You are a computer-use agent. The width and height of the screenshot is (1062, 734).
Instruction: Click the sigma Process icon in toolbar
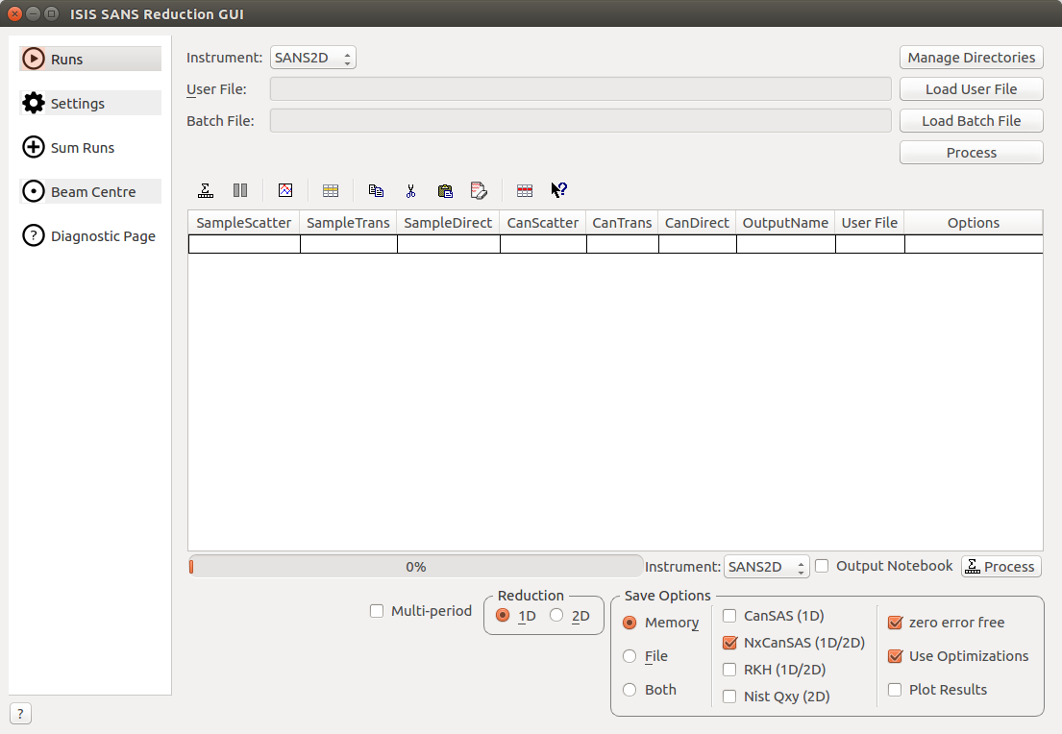tap(206, 190)
